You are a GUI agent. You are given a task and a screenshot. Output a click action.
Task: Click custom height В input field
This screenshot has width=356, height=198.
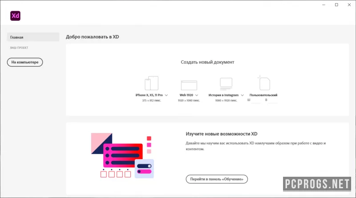point(273,100)
